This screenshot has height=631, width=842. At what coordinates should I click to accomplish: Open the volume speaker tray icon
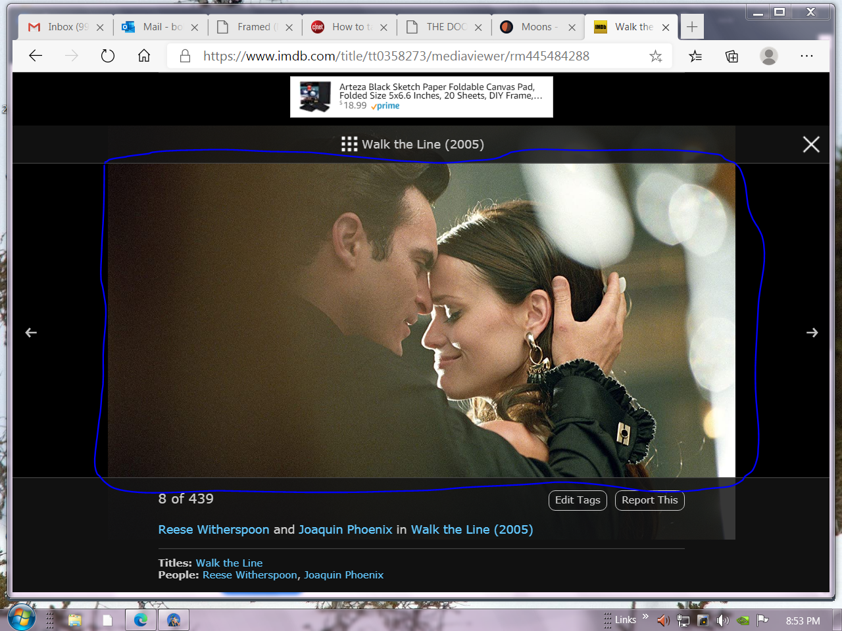pos(722,620)
